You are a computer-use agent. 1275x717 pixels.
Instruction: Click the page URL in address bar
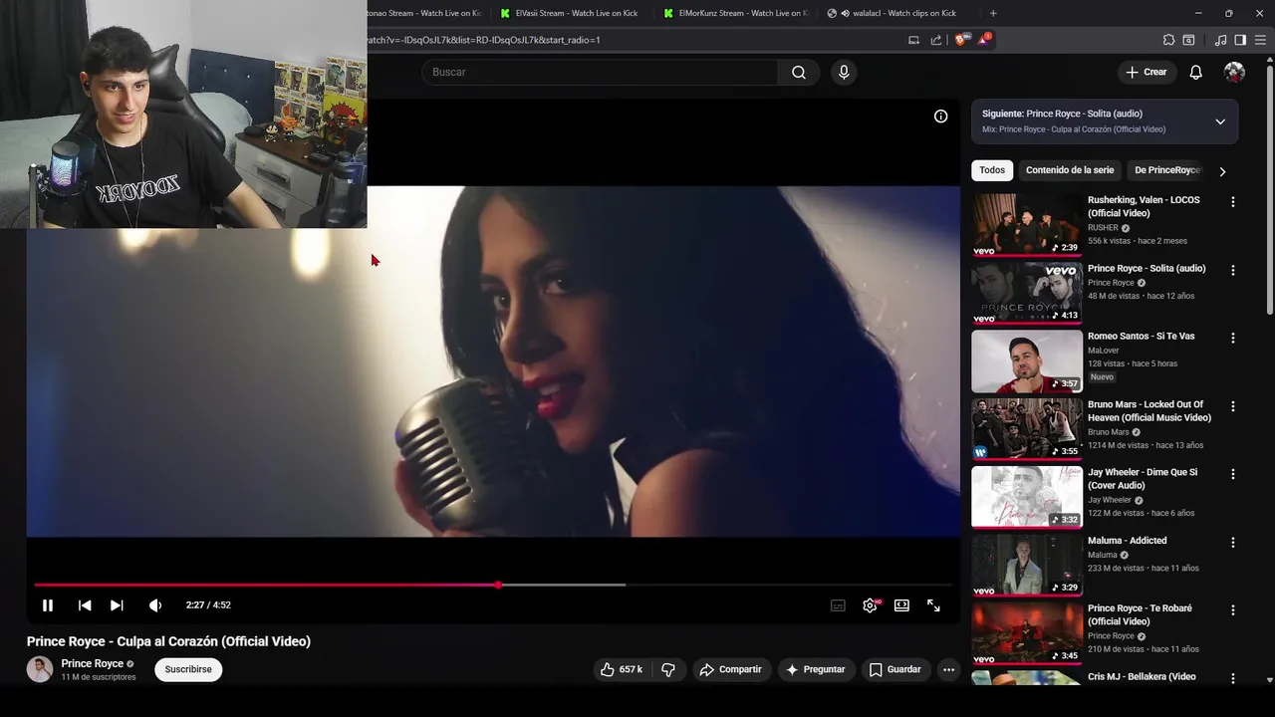[x=484, y=40]
